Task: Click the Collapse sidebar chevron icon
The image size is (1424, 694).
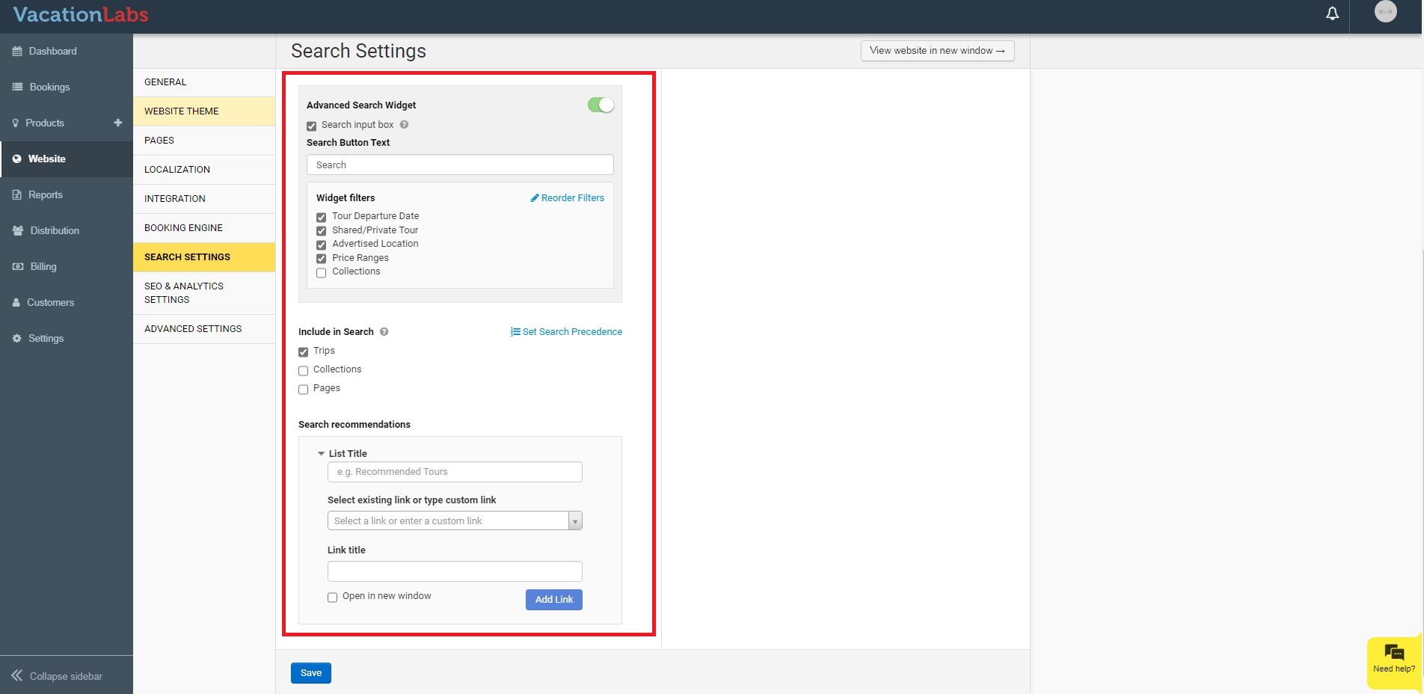Action: pyautogui.click(x=16, y=676)
